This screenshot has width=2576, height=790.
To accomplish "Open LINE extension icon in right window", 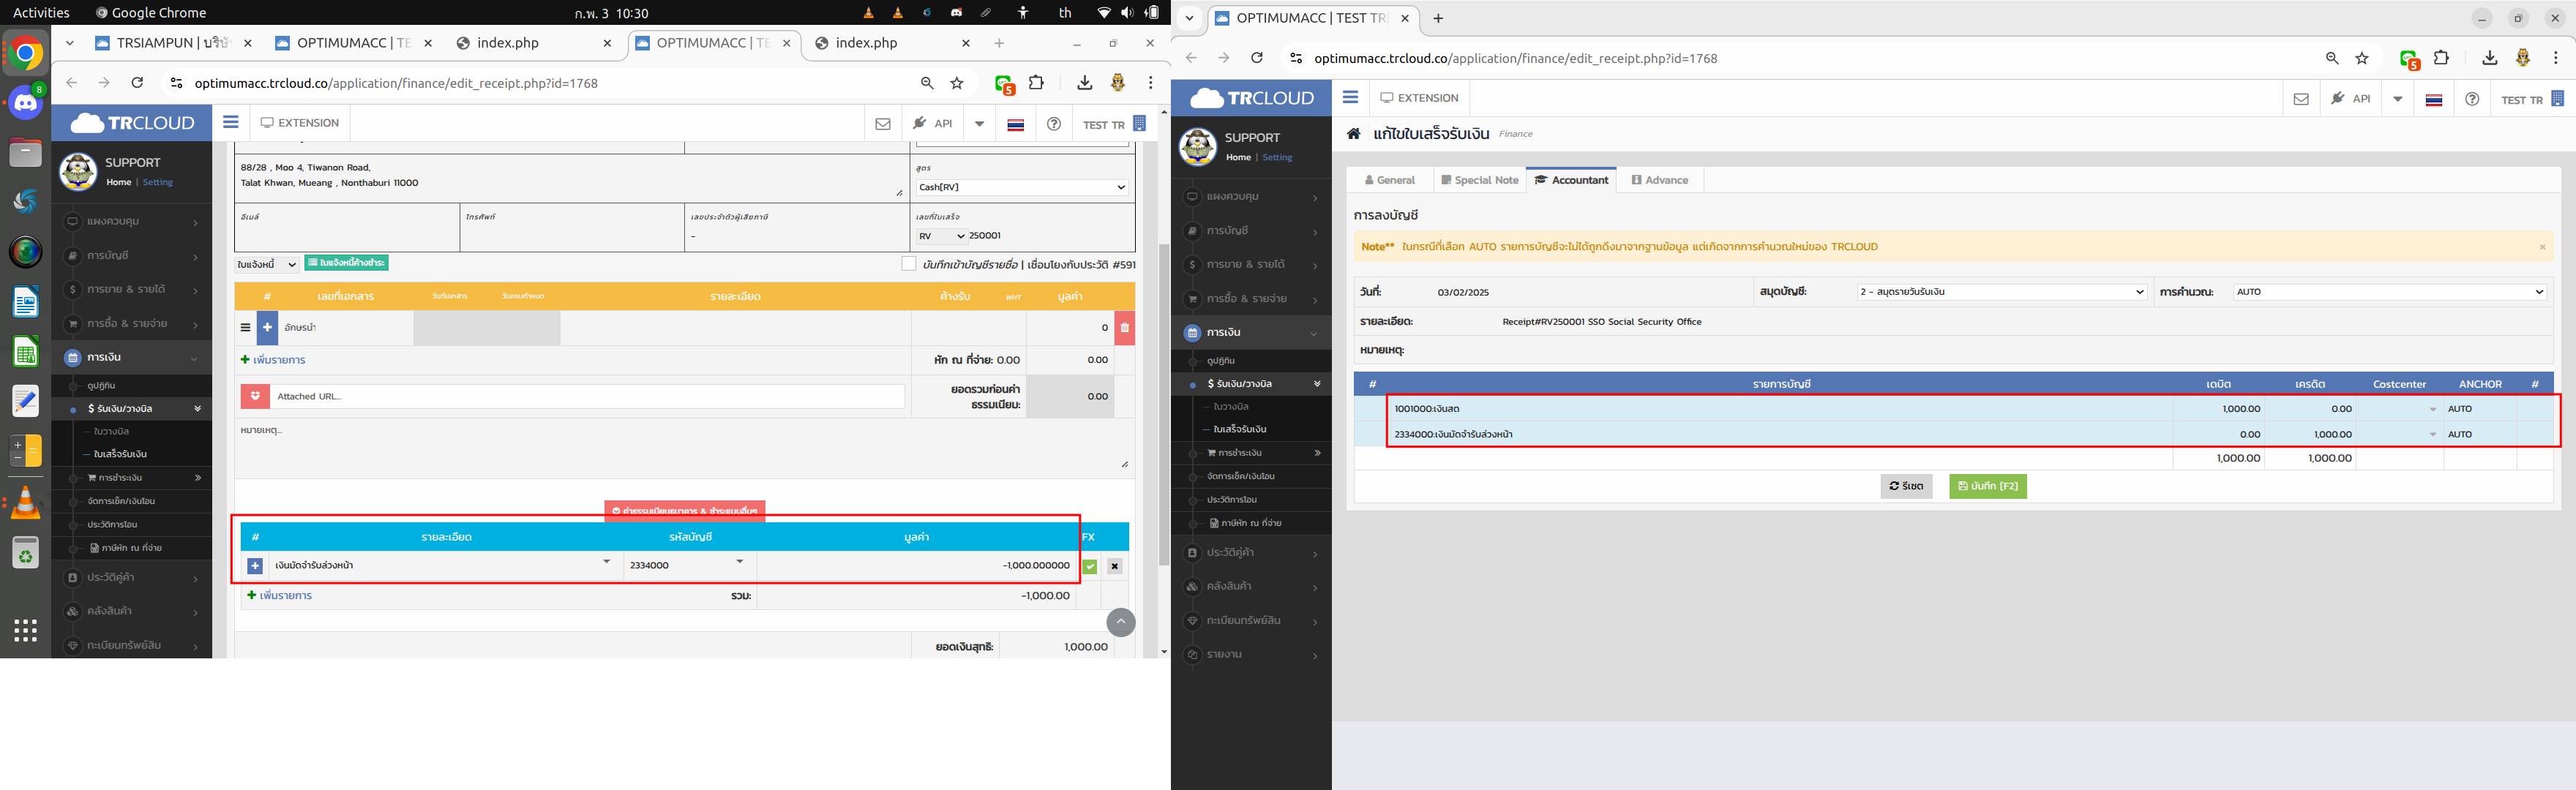I will (2409, 59).
